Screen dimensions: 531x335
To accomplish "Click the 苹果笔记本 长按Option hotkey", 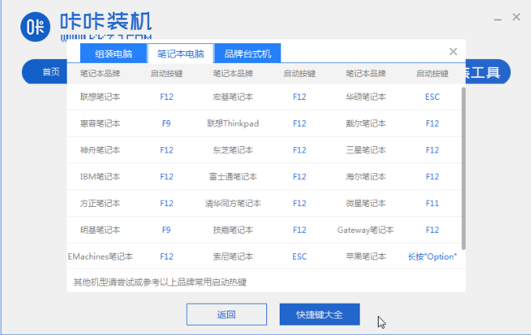I will 432,256.
